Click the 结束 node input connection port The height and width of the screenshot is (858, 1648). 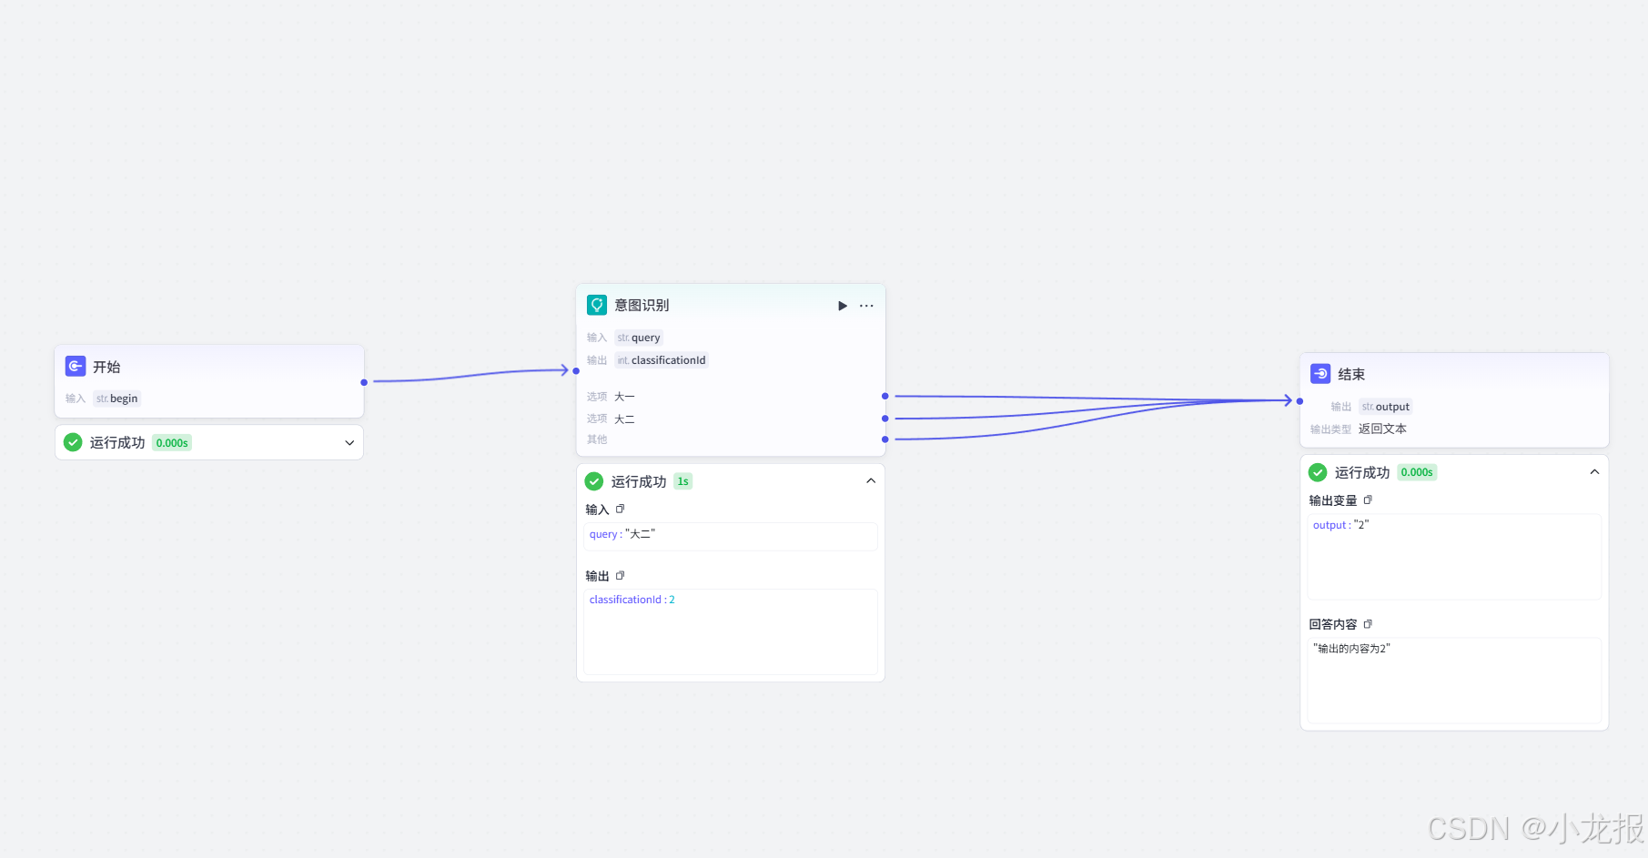tap(1299, 401)
